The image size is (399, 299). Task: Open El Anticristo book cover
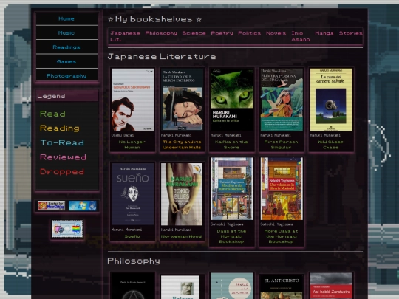coord(282,287)
